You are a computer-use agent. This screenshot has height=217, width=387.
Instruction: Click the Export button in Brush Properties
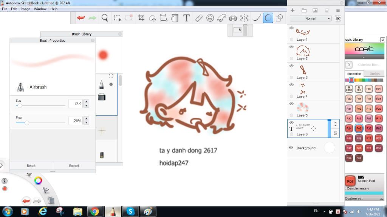pyautogui.click(x=74, y=166)
